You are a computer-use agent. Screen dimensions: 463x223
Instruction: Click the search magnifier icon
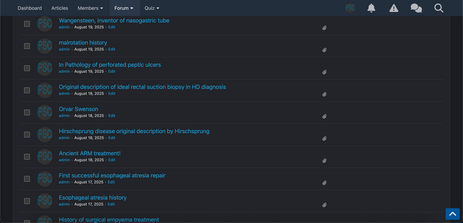(439, 8)
